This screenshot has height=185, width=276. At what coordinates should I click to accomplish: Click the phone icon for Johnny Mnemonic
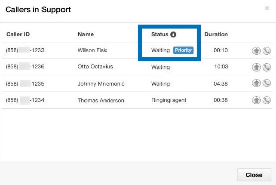pos(267,83)
